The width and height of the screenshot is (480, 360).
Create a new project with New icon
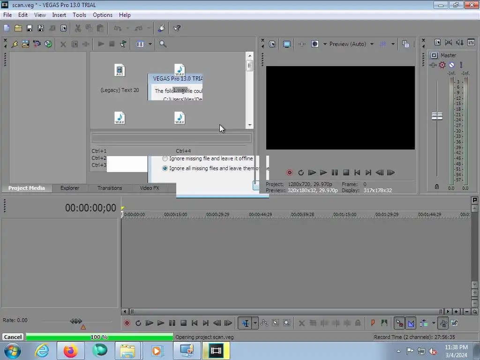7,28
